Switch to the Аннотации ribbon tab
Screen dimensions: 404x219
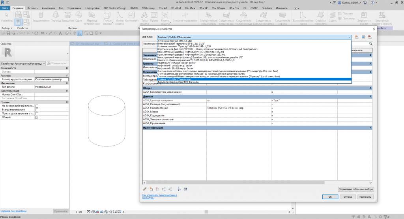(48, 8)
